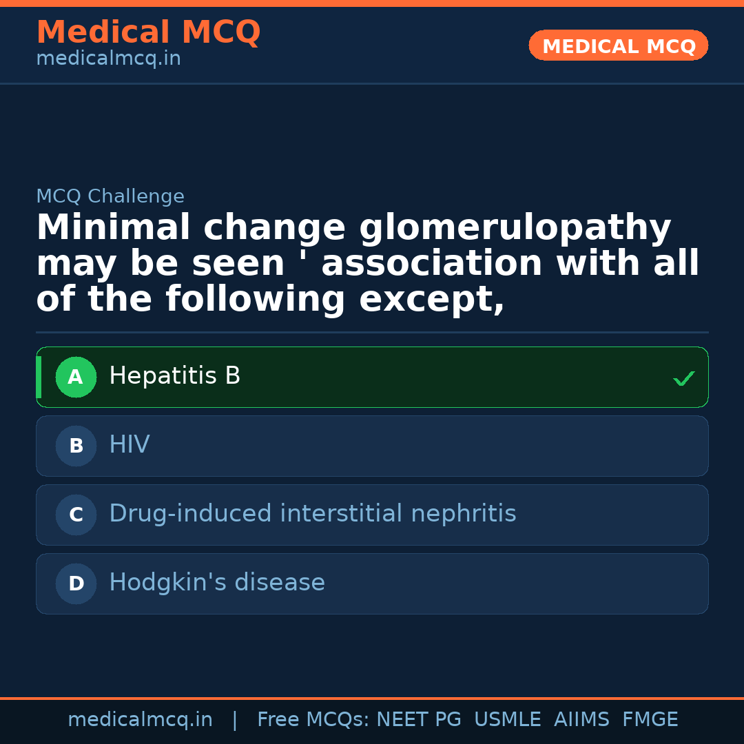
Task: Click the green checkmark on Hepatitis B
Action: pyautogui.click(x=683, y=378)
